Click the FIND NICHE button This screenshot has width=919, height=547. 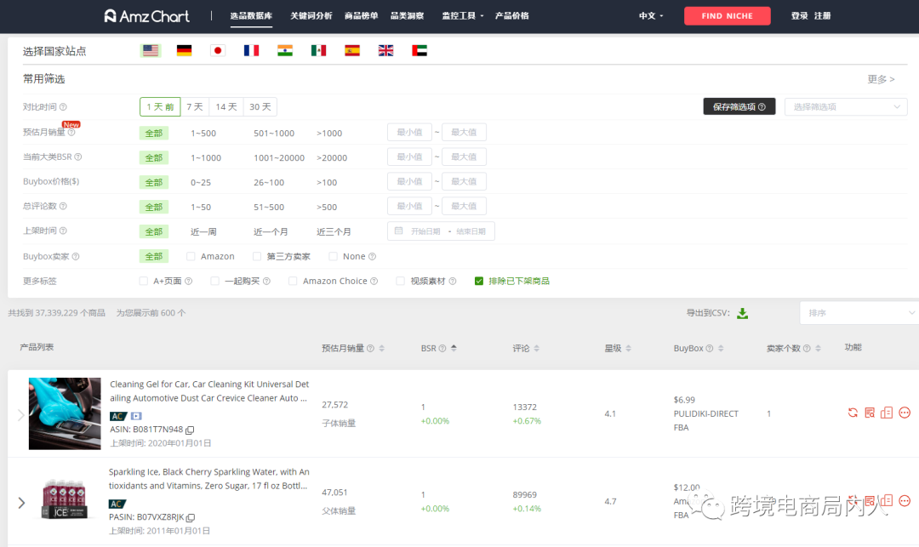pyautogui.click(x=728, y=16)
